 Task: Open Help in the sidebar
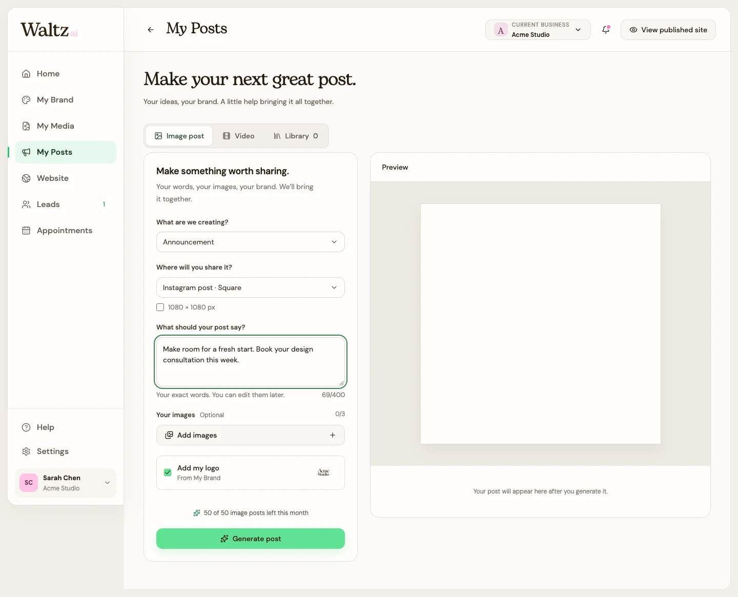coord(66,427)
